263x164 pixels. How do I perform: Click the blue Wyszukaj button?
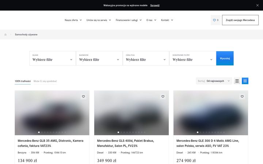225,58
